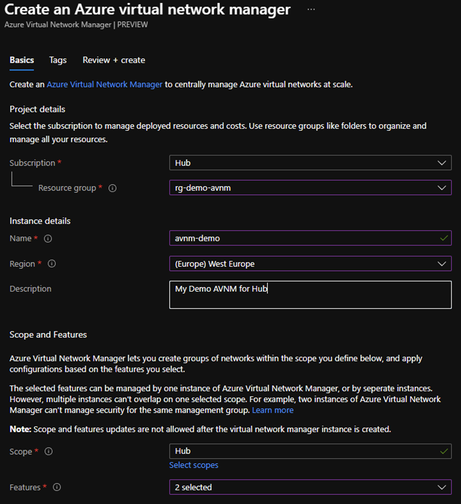461x504 pixels.
Task: Click info icon next to Region label
Action: pos(52,264)
